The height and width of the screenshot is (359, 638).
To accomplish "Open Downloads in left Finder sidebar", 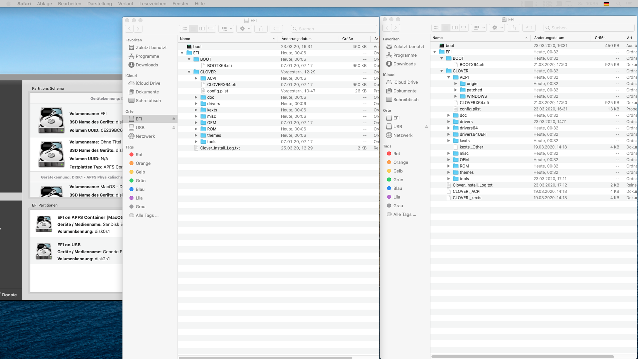I will [147, 65].
